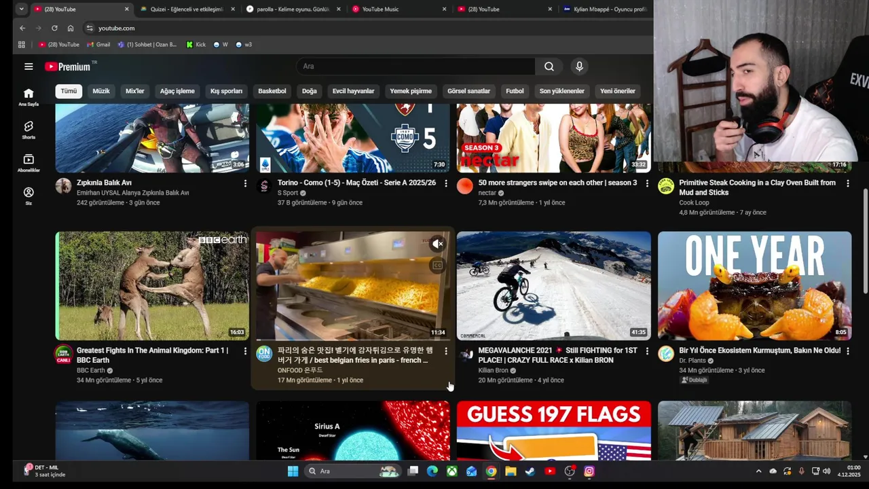Open the S Sport channel avatar
The width and height of the screenshot is (869, 489).
click(264, 186)
